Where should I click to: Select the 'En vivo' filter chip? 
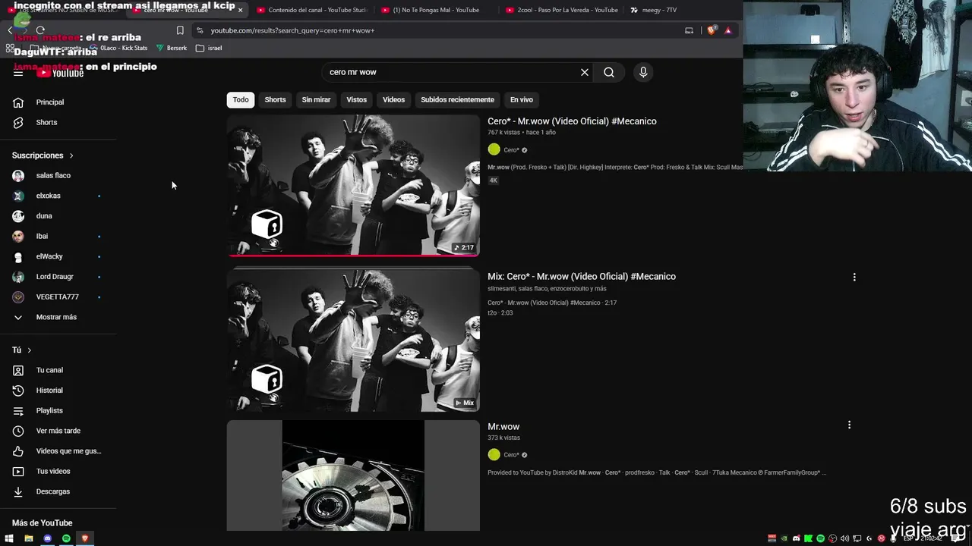[x=521, y=99]
